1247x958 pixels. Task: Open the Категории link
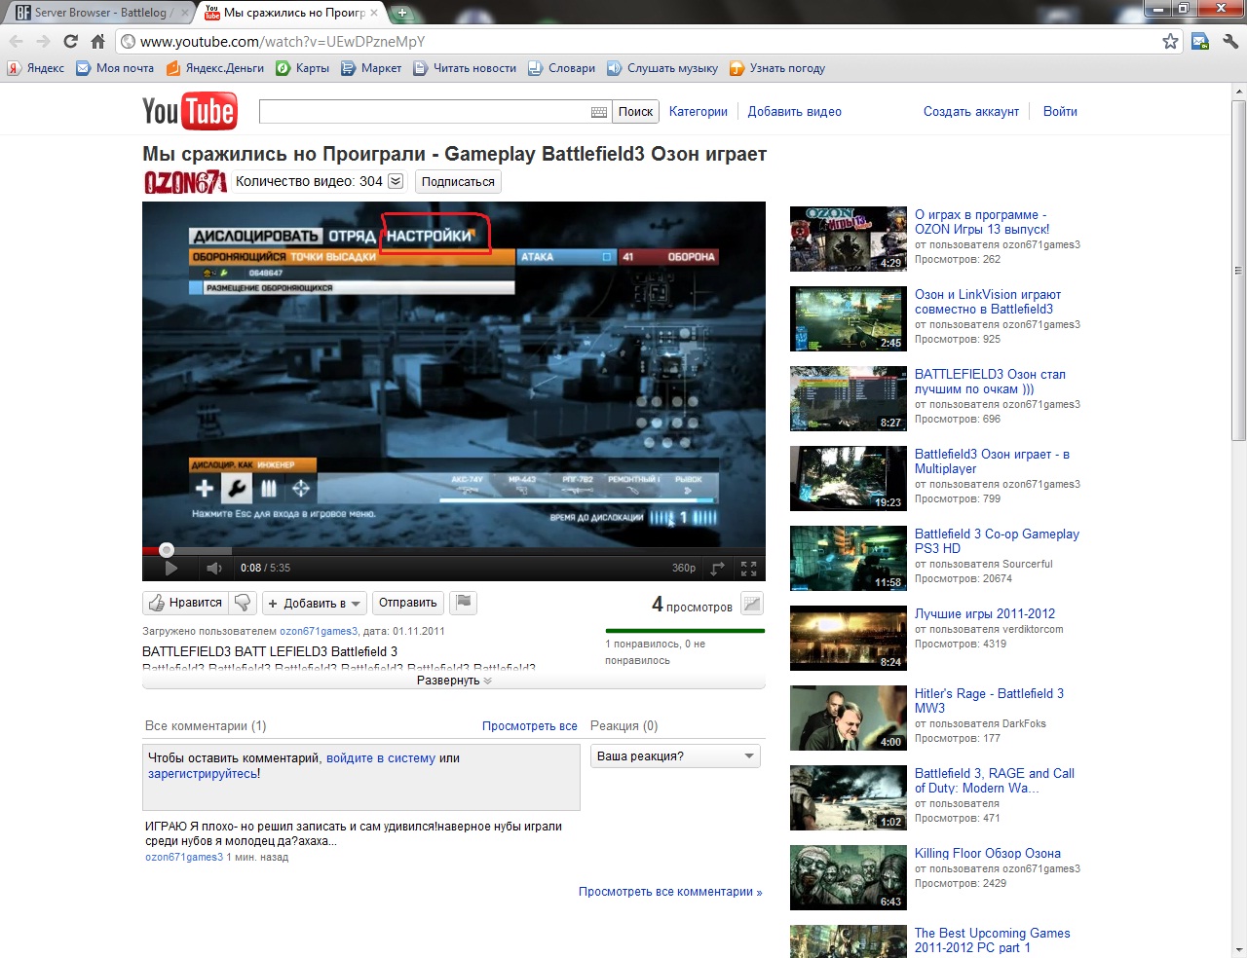[x=699, y=112]
